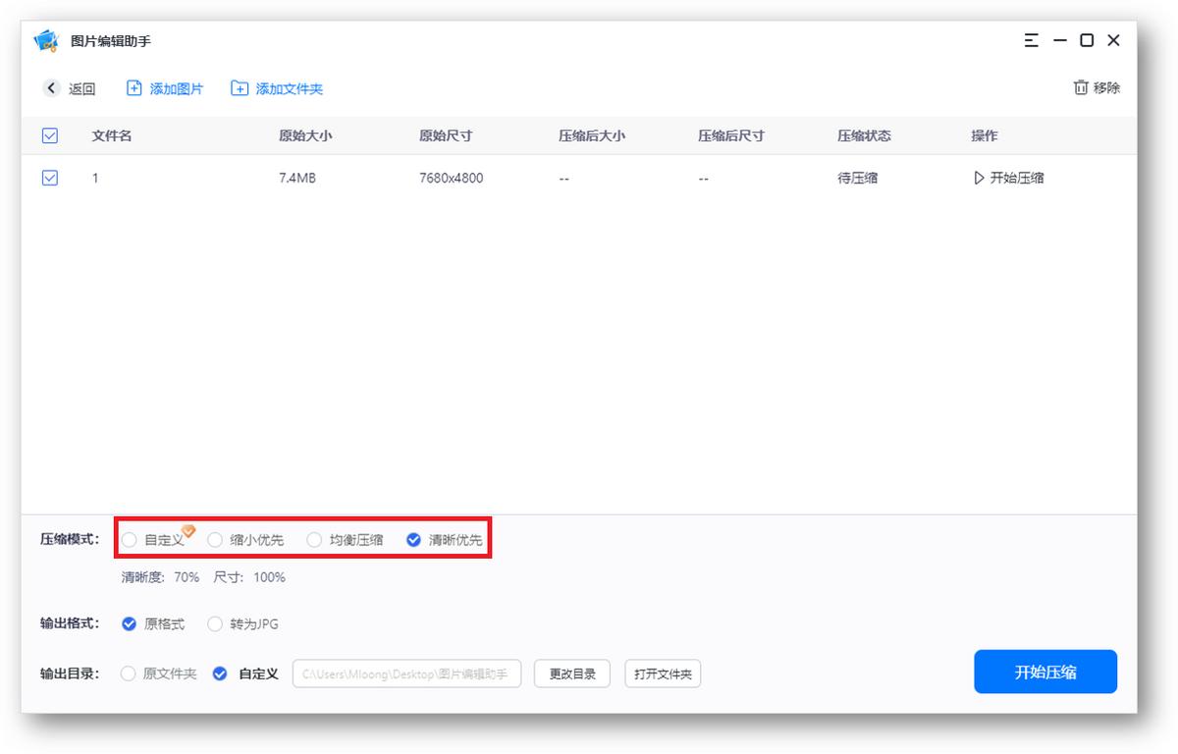1178x754 pixels.
Task: Click the 添加文件夹 add folder icon
Action: coord(239,87)
